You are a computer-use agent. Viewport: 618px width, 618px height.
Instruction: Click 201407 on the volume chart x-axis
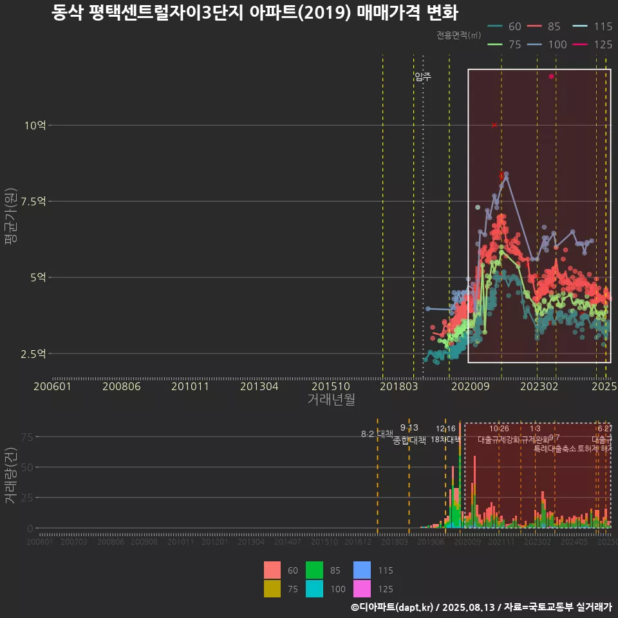tap(288, 542)
